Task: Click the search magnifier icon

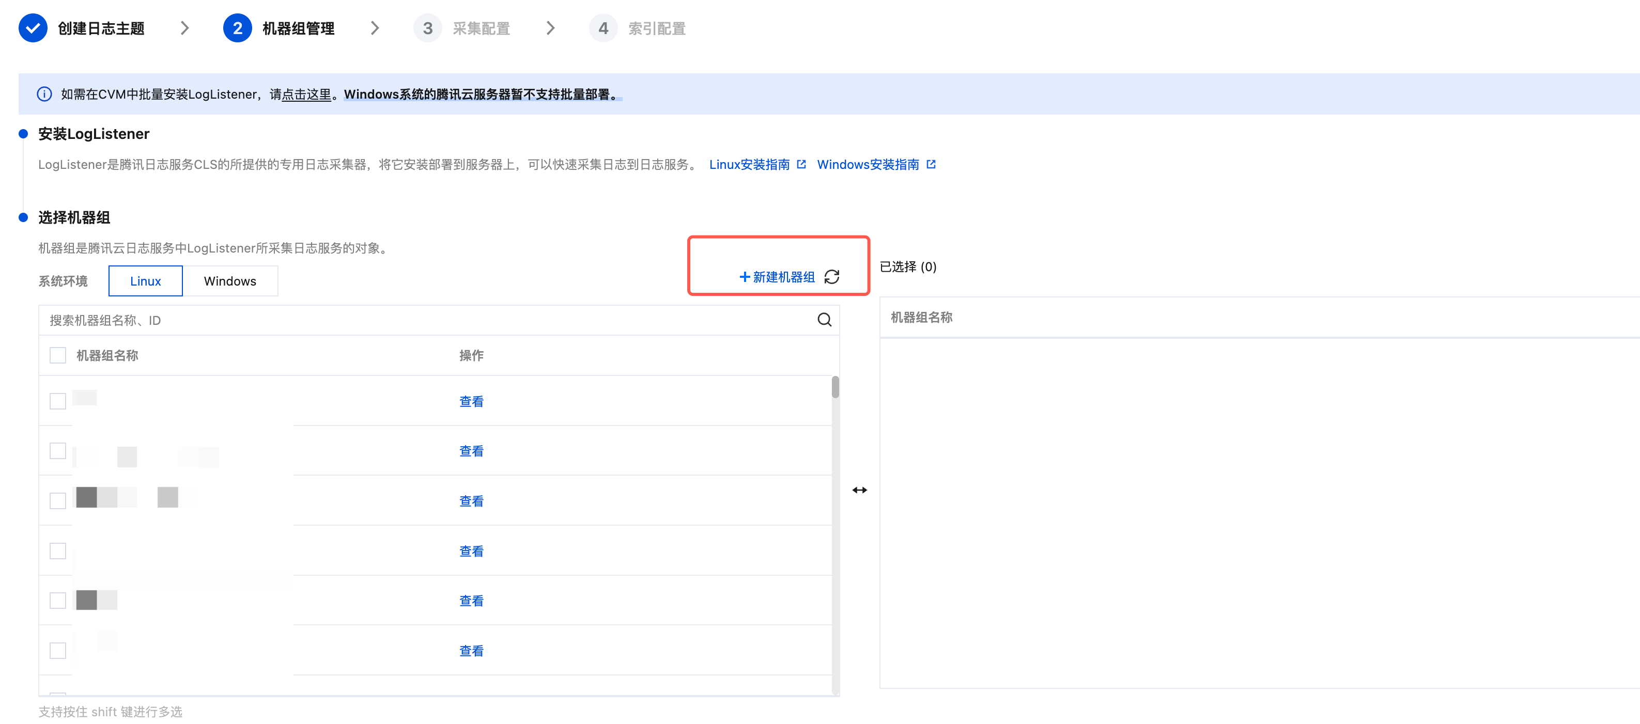Action: pos(824,319)
